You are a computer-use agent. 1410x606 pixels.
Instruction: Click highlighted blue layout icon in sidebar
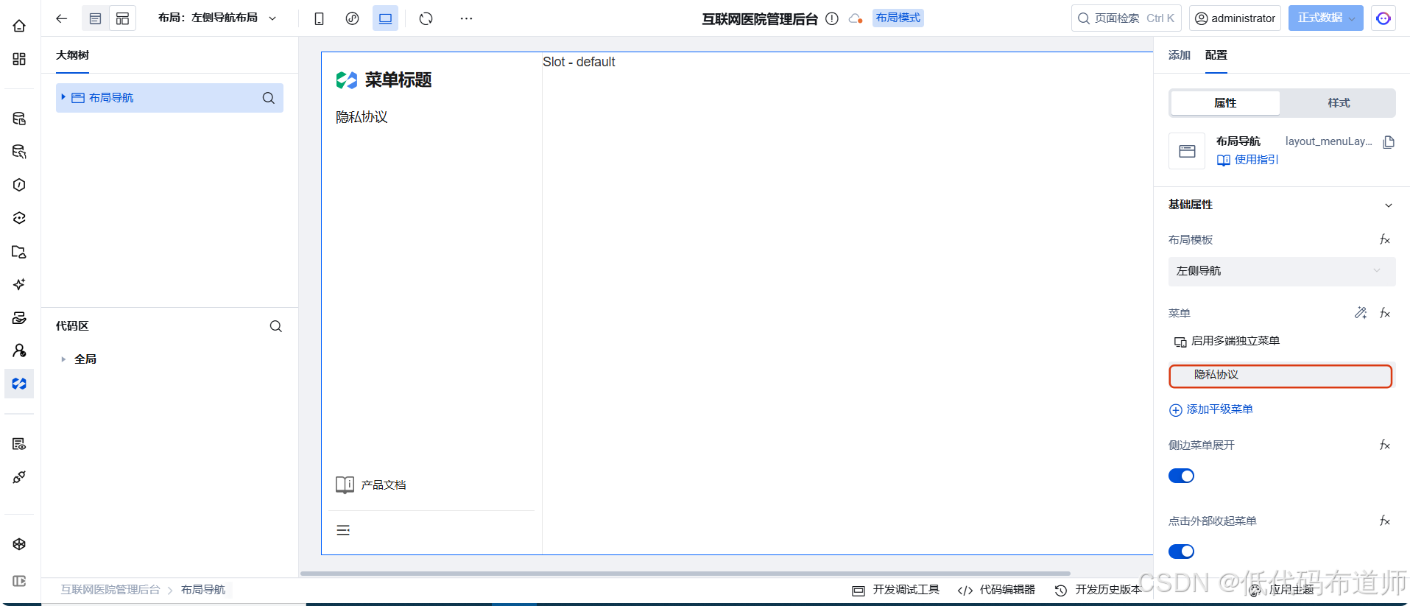(19, 384)
